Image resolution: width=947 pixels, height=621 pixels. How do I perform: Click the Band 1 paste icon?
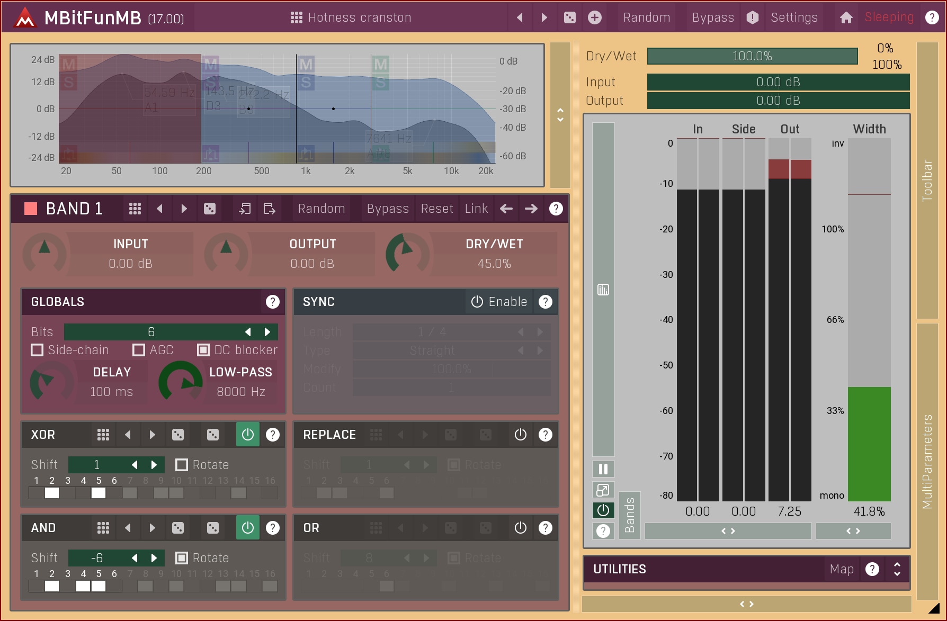pyautogui.click(x=269, y=209)
